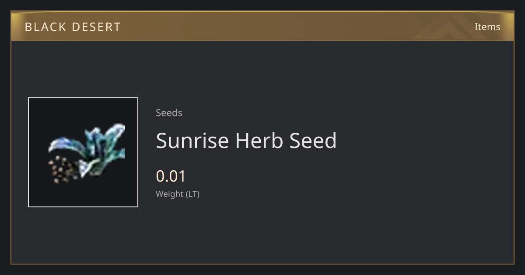The image size is (525, 275).
Task: Open the Items section link
Action: coord(487,27)
